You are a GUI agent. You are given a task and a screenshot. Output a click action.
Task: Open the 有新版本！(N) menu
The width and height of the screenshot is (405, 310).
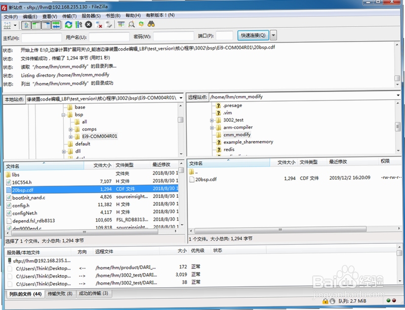pyautogui.click(x=160, y=15)
